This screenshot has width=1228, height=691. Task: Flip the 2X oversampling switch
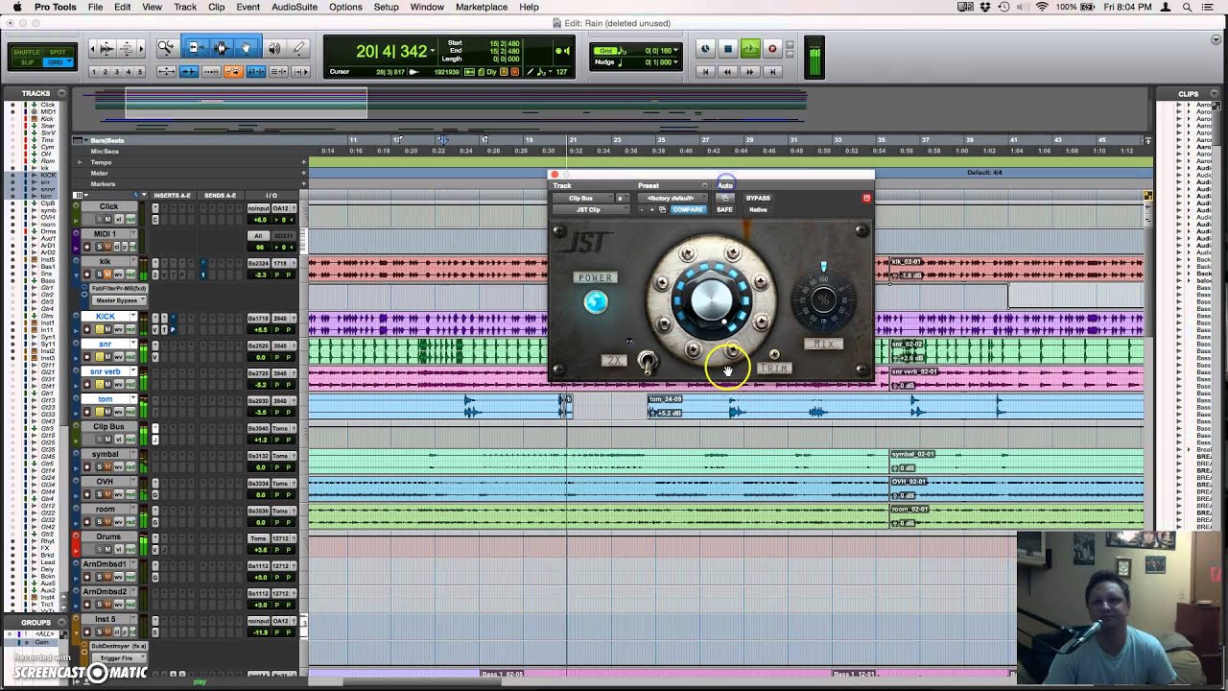(648, 363)
